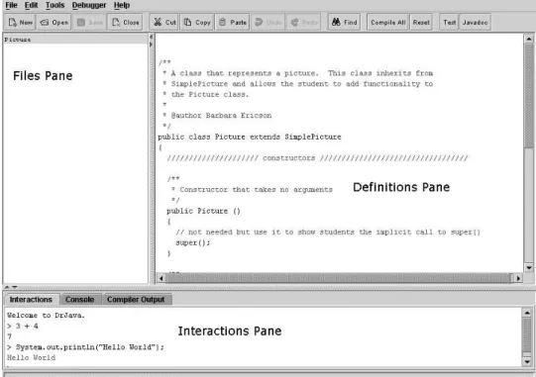Click the "// not needed but use it" comment
This screenshot has width=536, height=377.
pyautogui.click(x=328, y=233)
